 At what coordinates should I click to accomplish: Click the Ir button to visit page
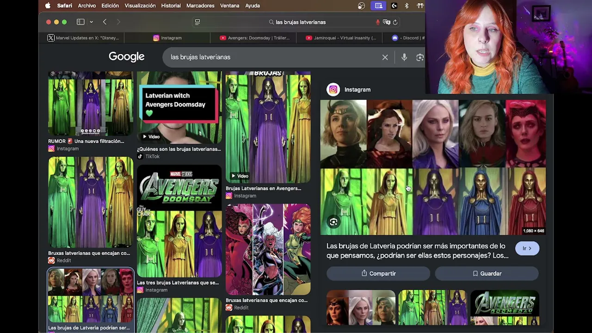click(527, 248)
